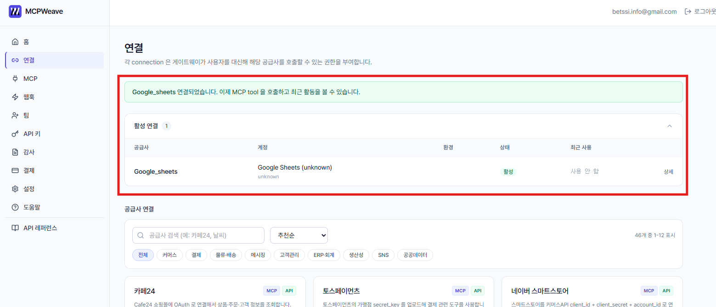This screenshot has width=716, height=307.
Task: Open the 웹훅 page
Action: 54,97
